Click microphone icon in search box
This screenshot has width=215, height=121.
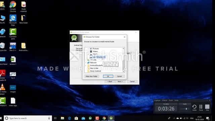coord(49,118)
